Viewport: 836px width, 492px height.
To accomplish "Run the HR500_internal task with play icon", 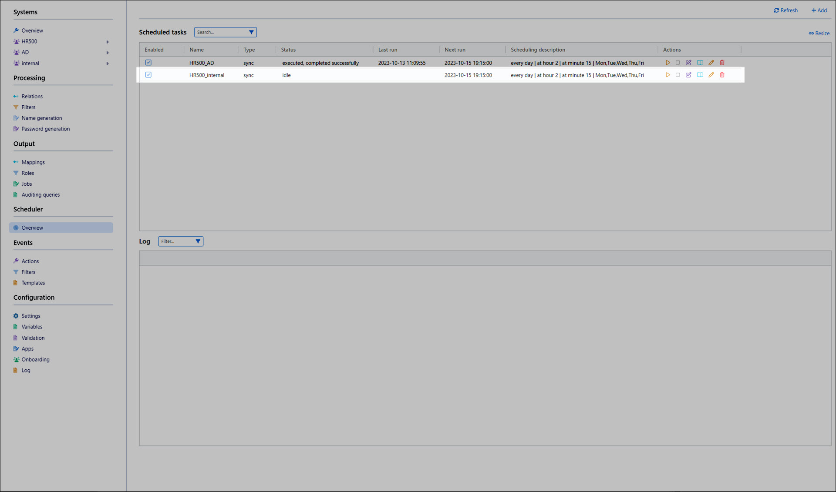I will (667, 75).
